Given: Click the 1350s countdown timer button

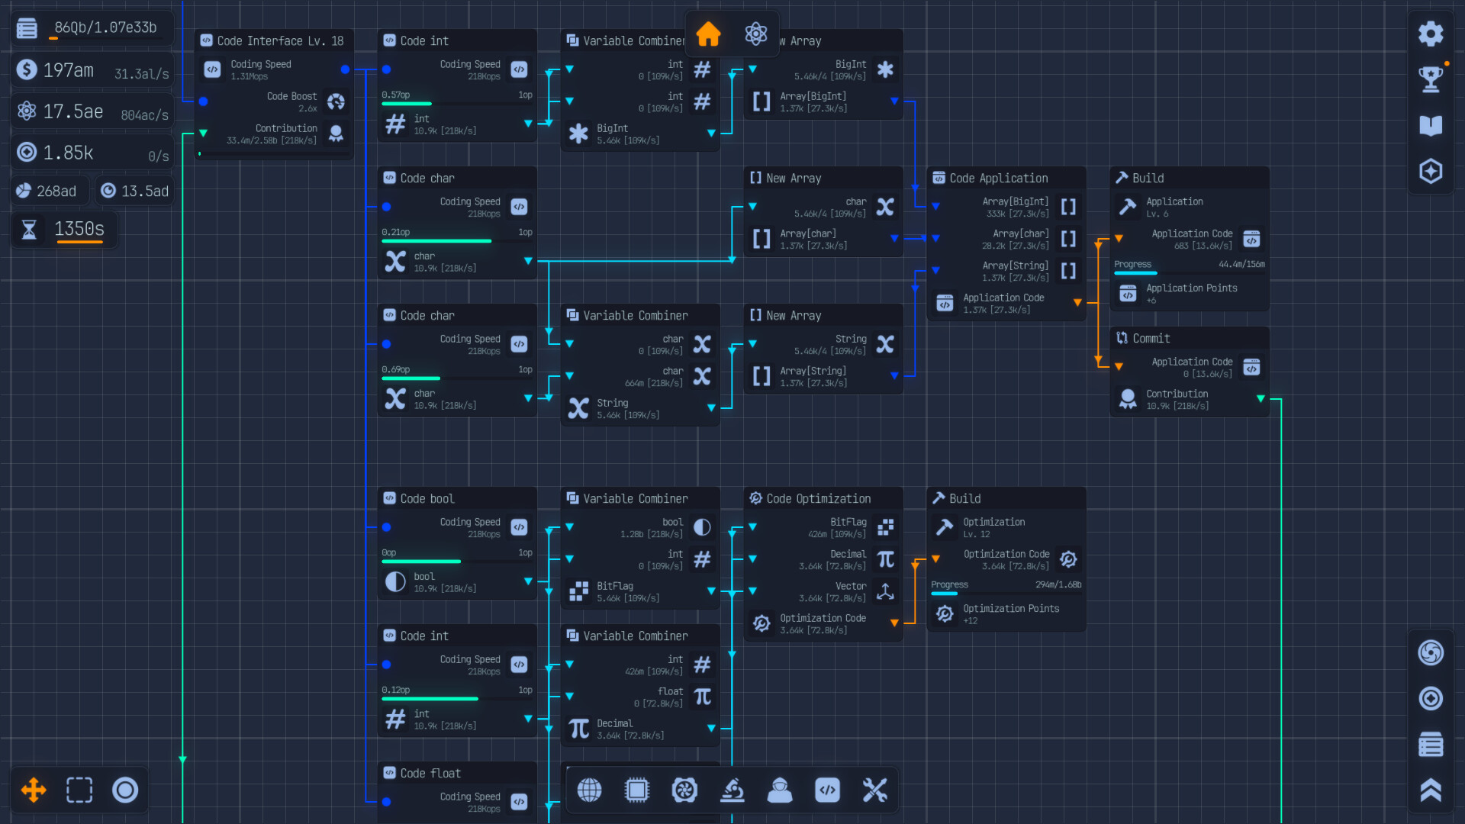Looking at the screenshot, I should click(65, 228).
